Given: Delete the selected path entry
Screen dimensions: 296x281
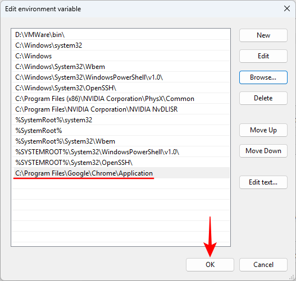Looking at the screenshot, I should click(263, 98).
